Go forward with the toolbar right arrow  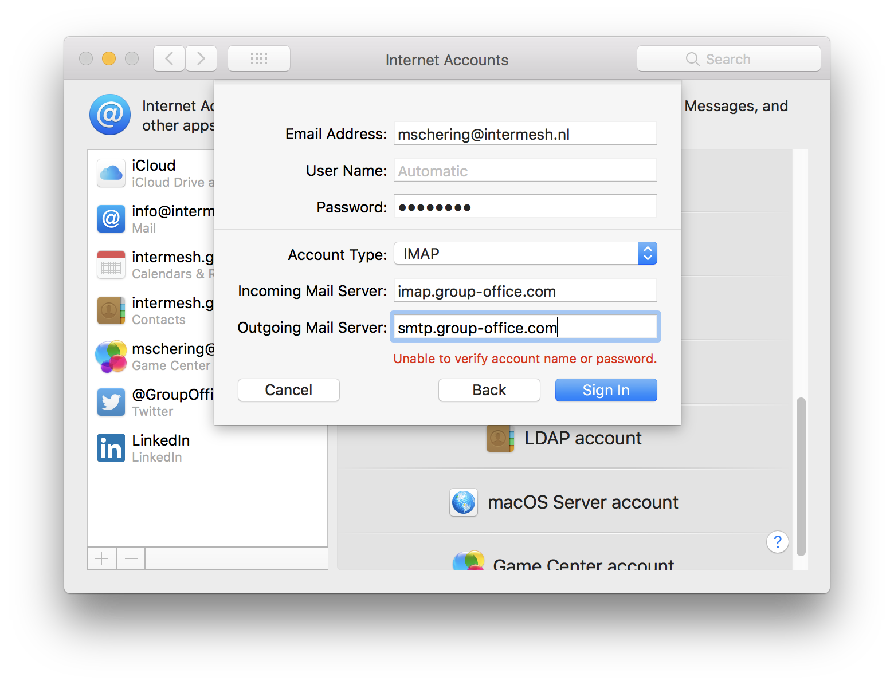click(201, 58)
